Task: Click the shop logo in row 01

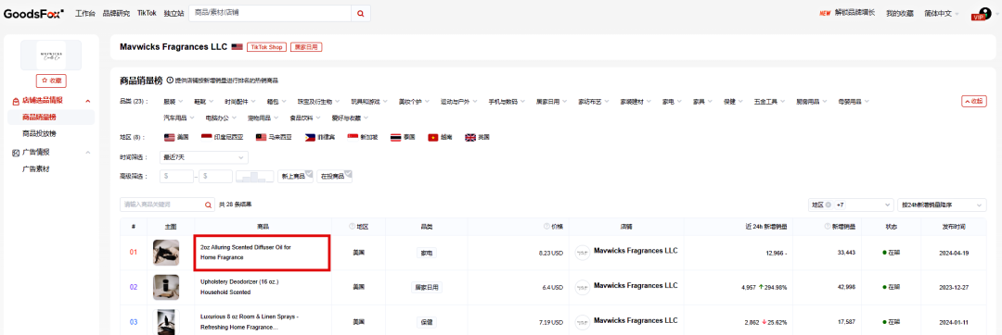Action: click(582, 253)
